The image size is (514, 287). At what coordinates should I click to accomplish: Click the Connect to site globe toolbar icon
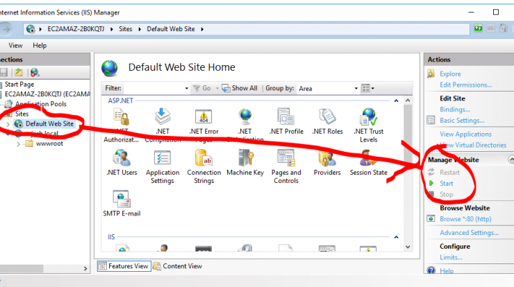[x=35, y=72]
